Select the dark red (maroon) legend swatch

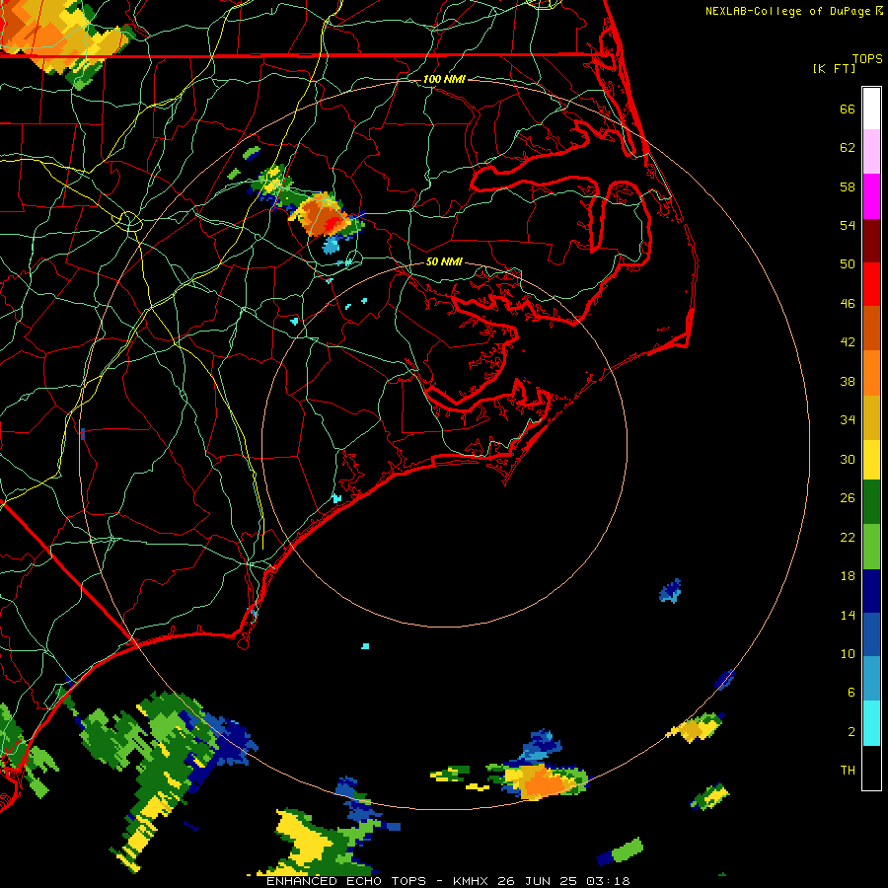(x=871, y=240)
